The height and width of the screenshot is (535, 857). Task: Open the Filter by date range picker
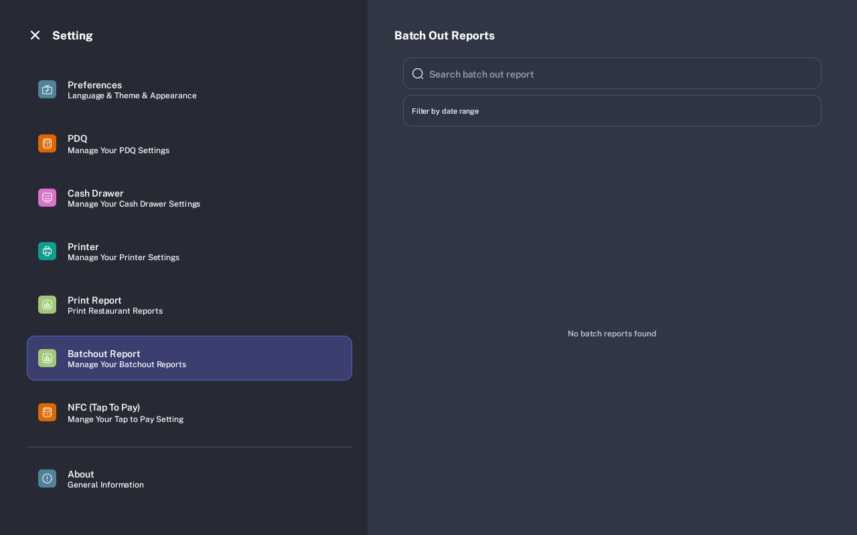[x=612, y=111]
